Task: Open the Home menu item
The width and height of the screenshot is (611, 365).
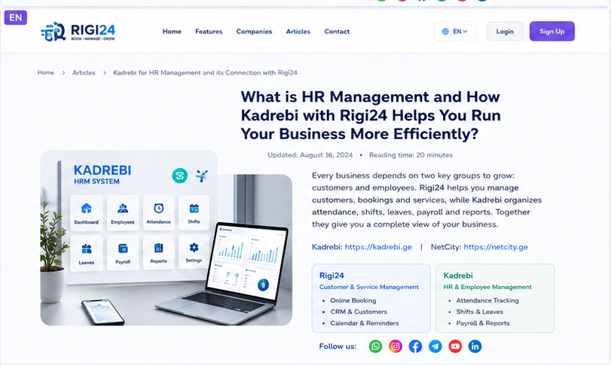Action: pyautogui.click(x=172, y=32)
